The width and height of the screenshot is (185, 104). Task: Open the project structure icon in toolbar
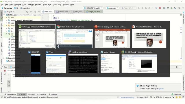(x=164, y=8)
